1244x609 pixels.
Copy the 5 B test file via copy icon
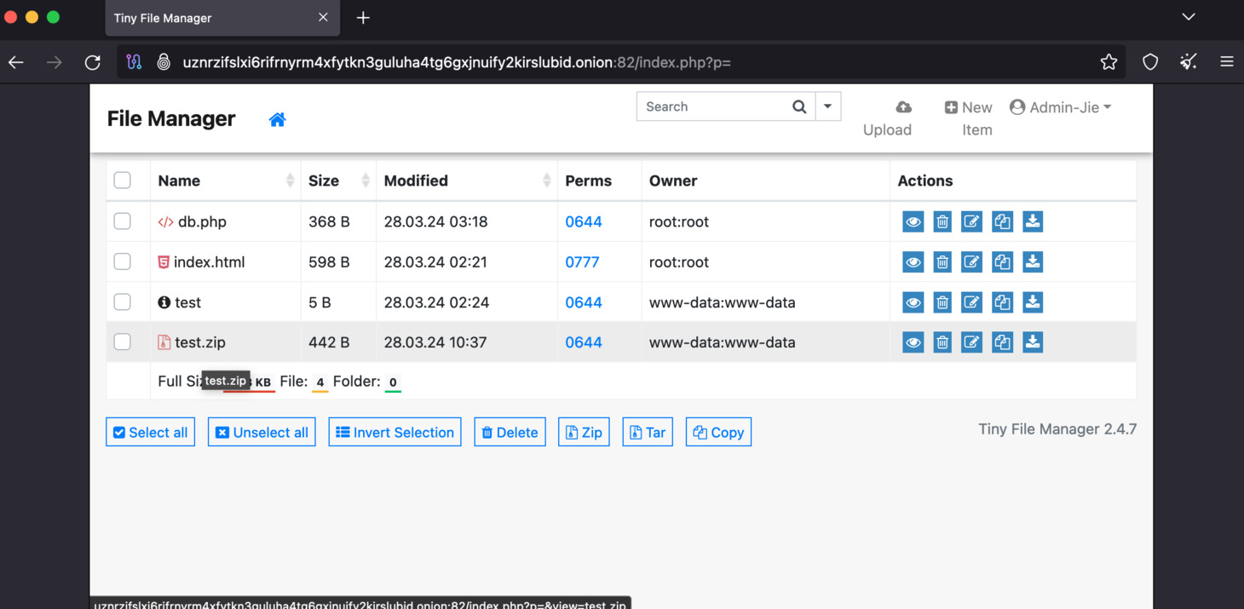click(1002, 302)
